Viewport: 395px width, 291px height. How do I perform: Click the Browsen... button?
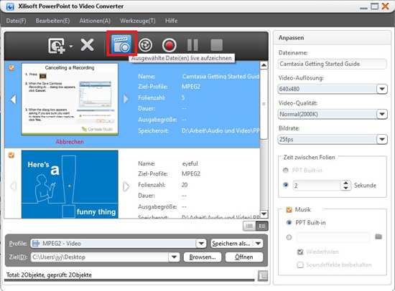coord(203,257)
